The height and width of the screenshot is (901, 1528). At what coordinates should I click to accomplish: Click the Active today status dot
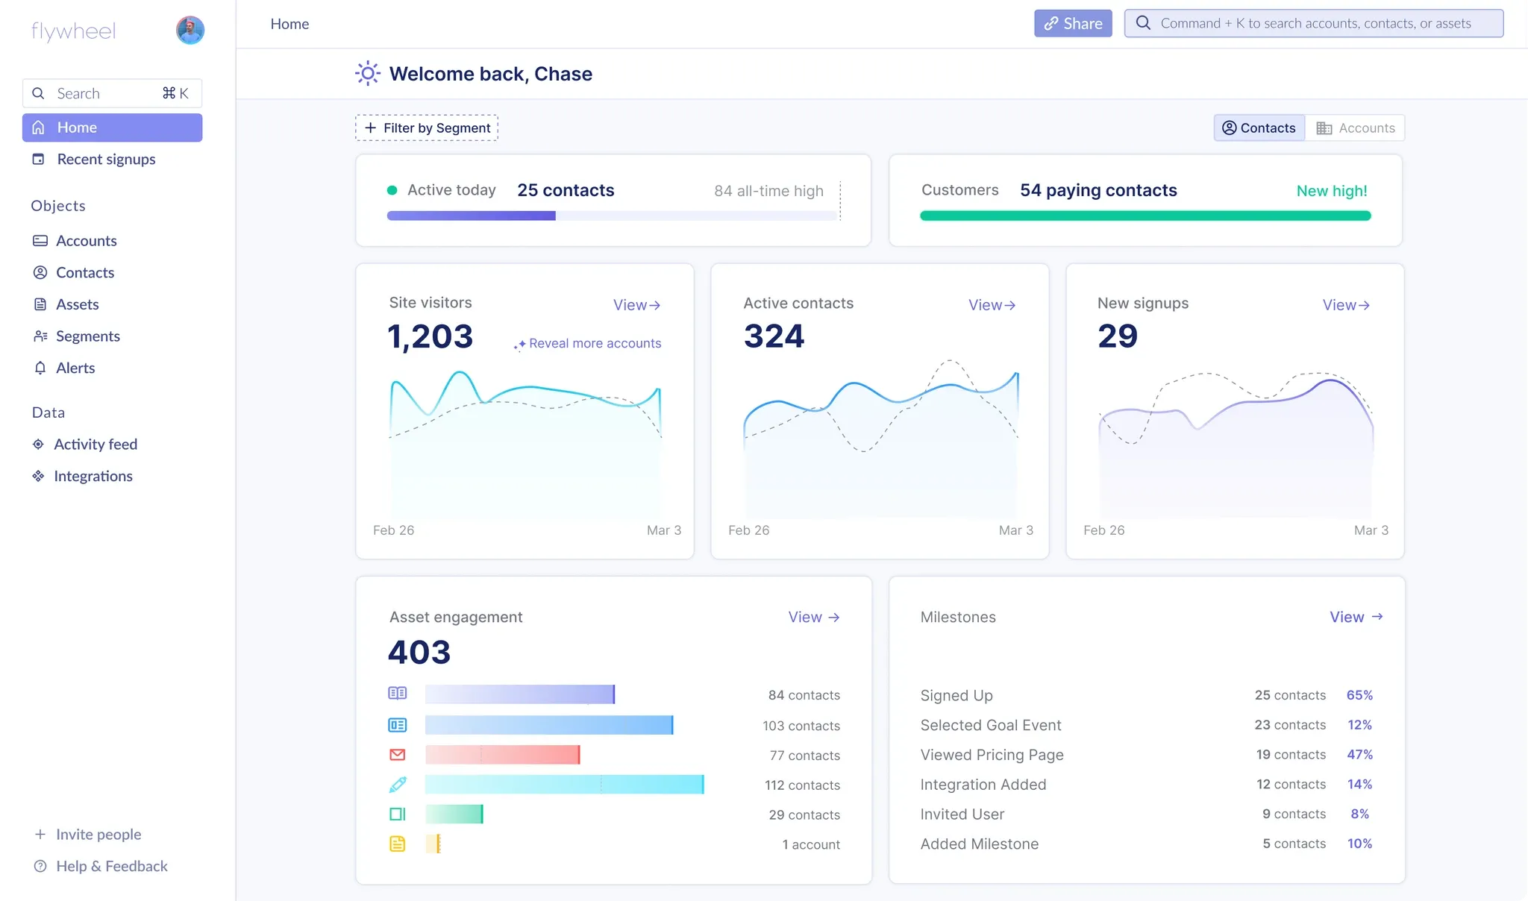pos(393,190)
